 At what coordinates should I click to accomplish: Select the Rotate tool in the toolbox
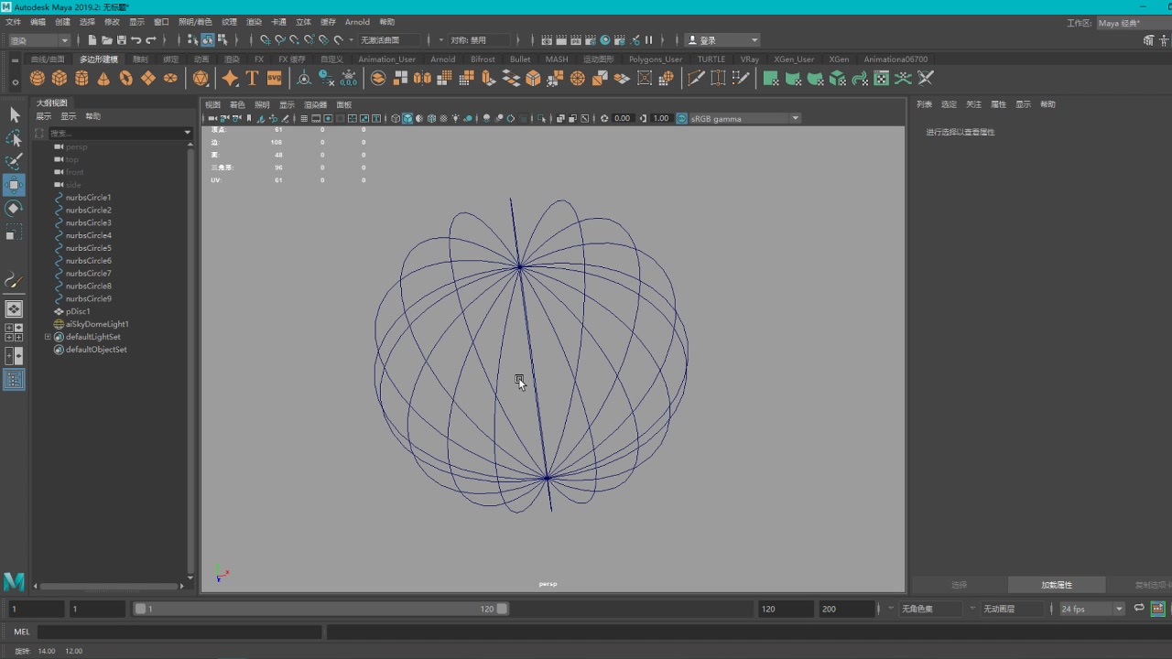pos(14,209)
